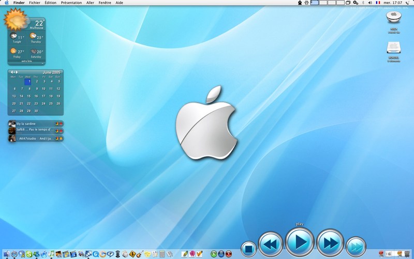Image resolution: width=414 pixels, height=259 pixels.
Task: Go to next month in calendar widget
Action: coord(17,72)
